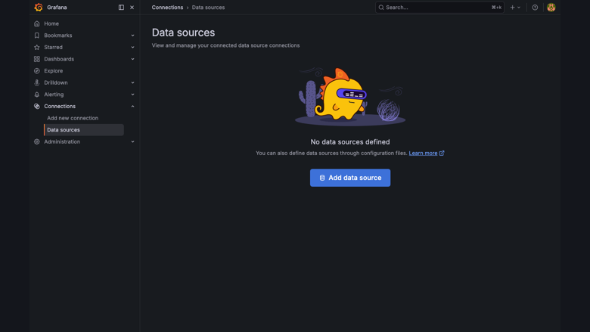Viewport: 590px width, 332px height.
Task: Close the navigation menu with X
Action: coord(132,7)
